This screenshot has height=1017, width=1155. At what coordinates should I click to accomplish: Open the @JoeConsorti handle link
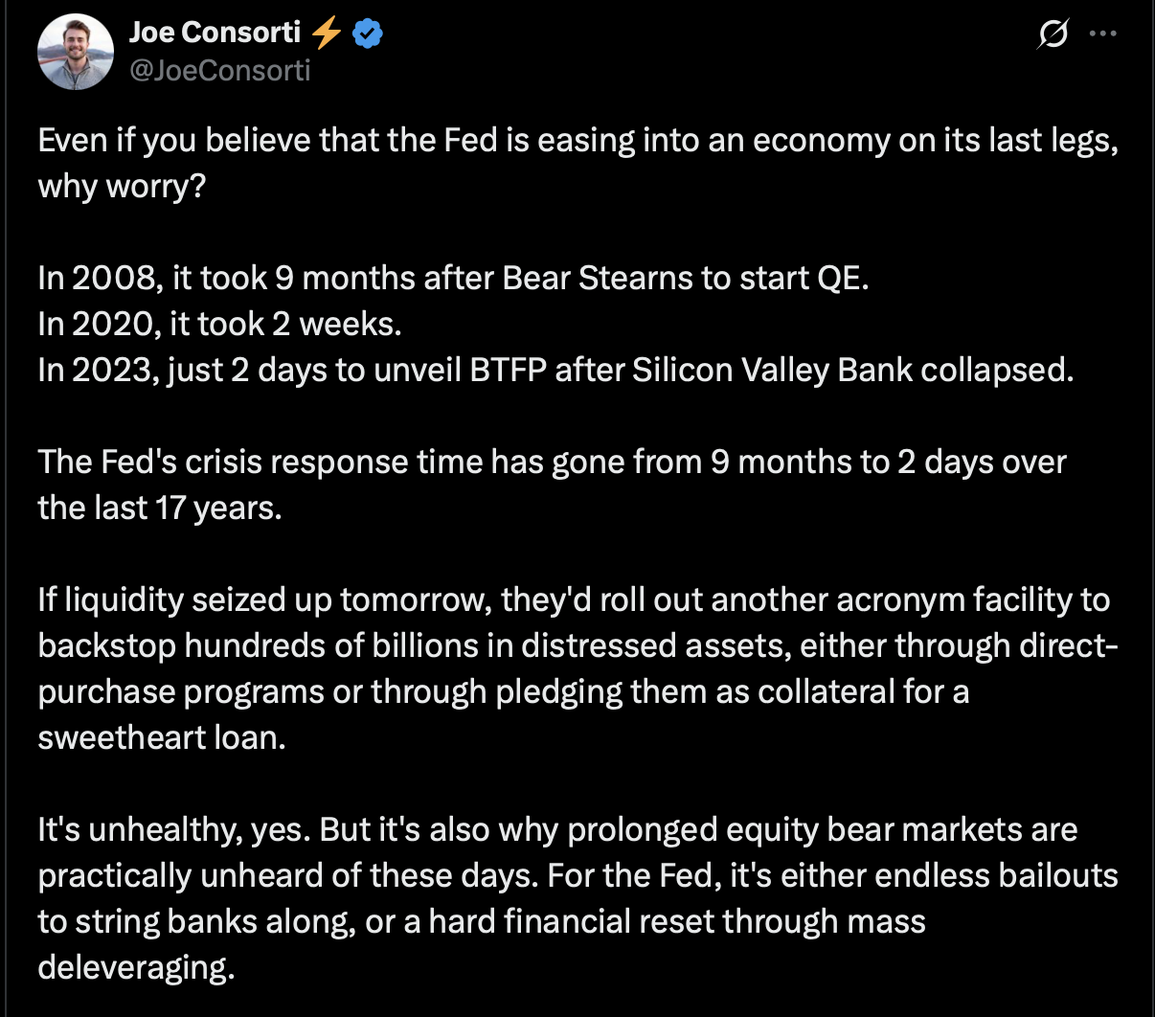coord(219,71)
